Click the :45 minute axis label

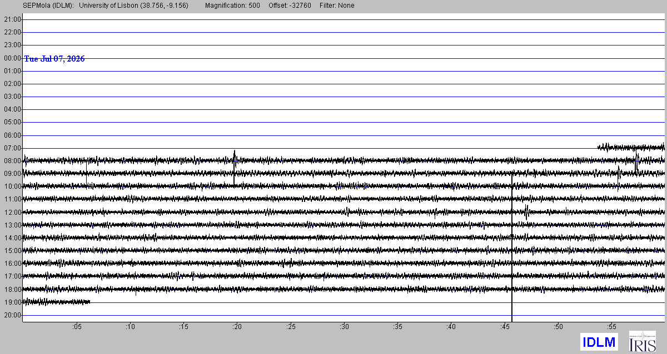504,326
